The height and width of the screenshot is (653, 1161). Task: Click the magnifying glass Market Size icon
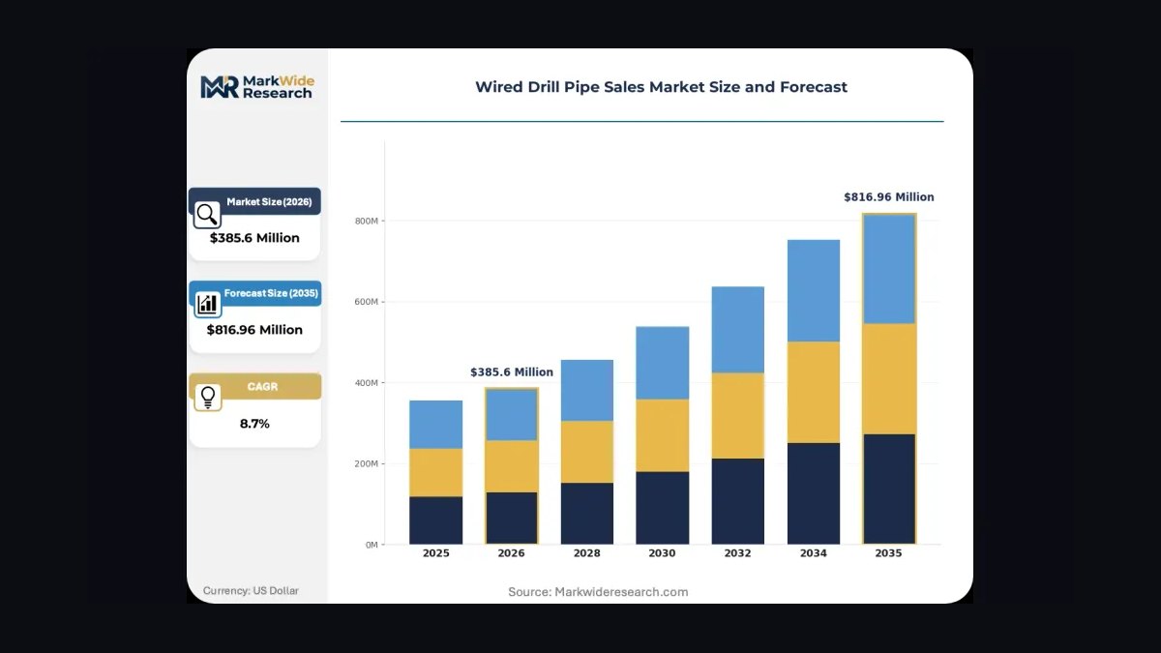point(207,214)
